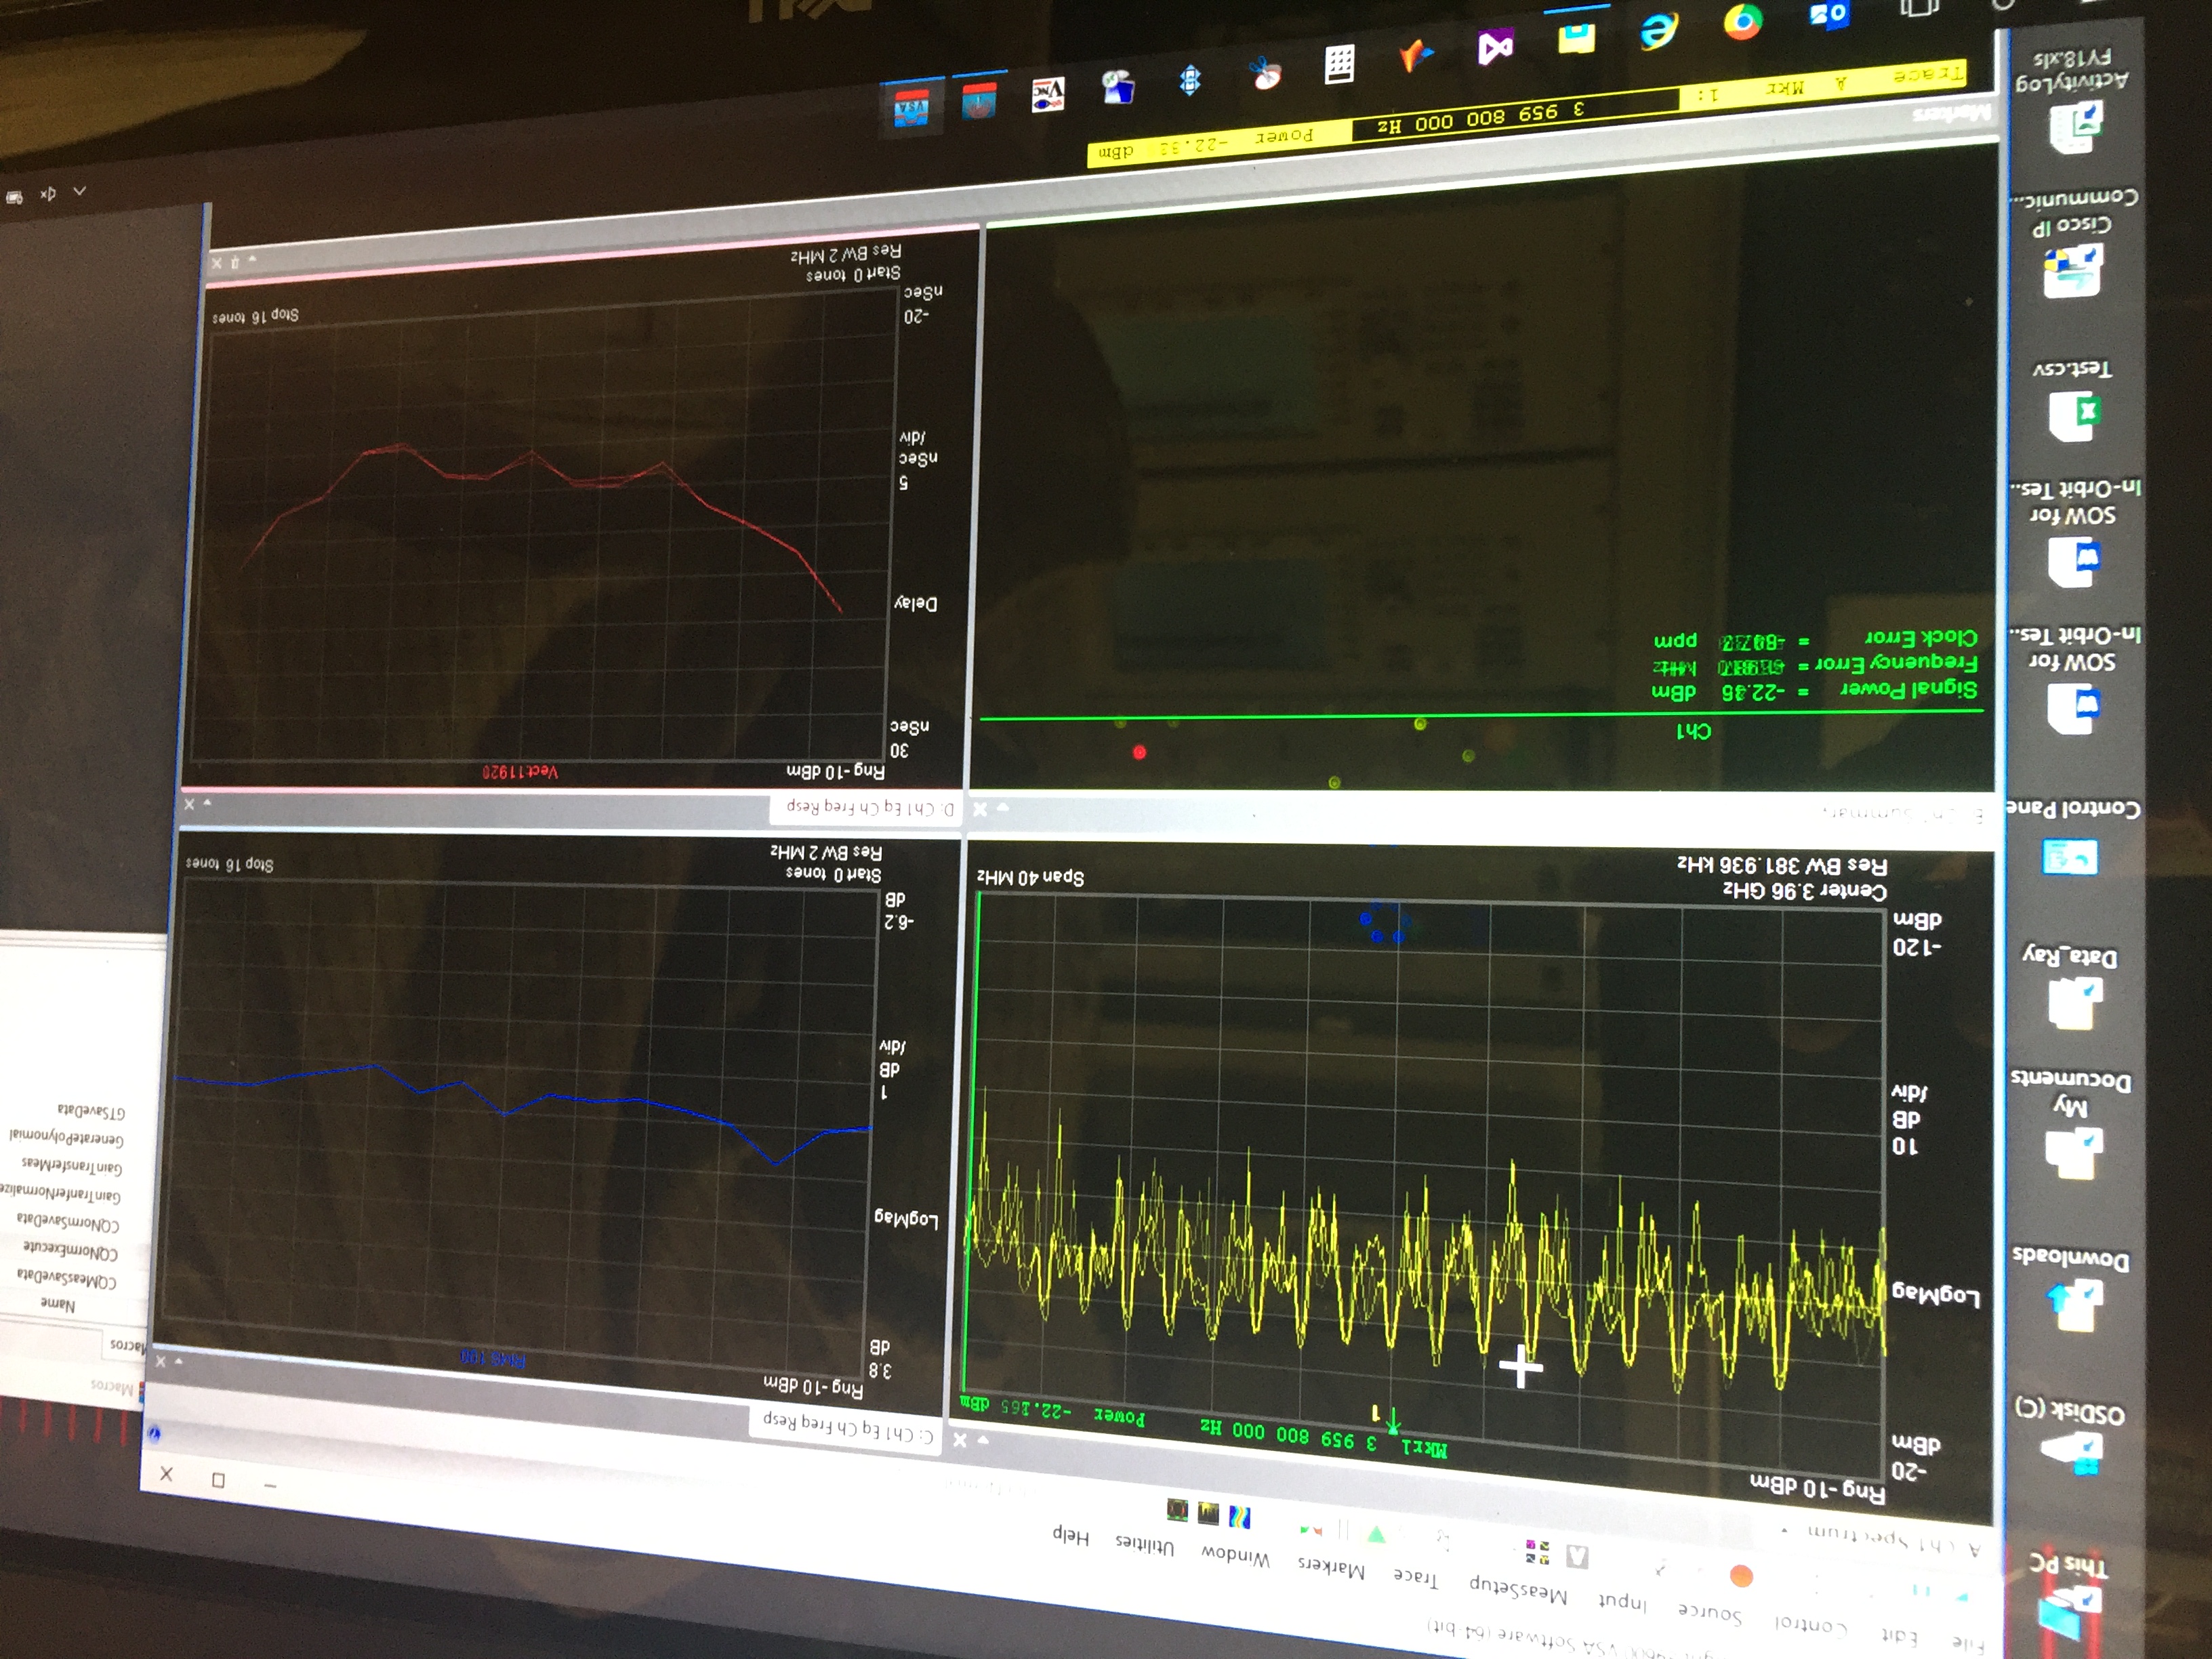
Task: Click the green triangle marker icon
Action: (x=1376, y=1535)
